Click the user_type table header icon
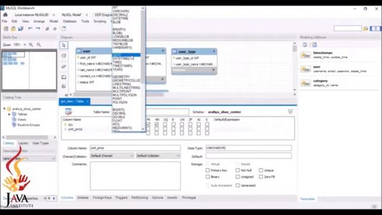382x215 pixels. (175, 52)
